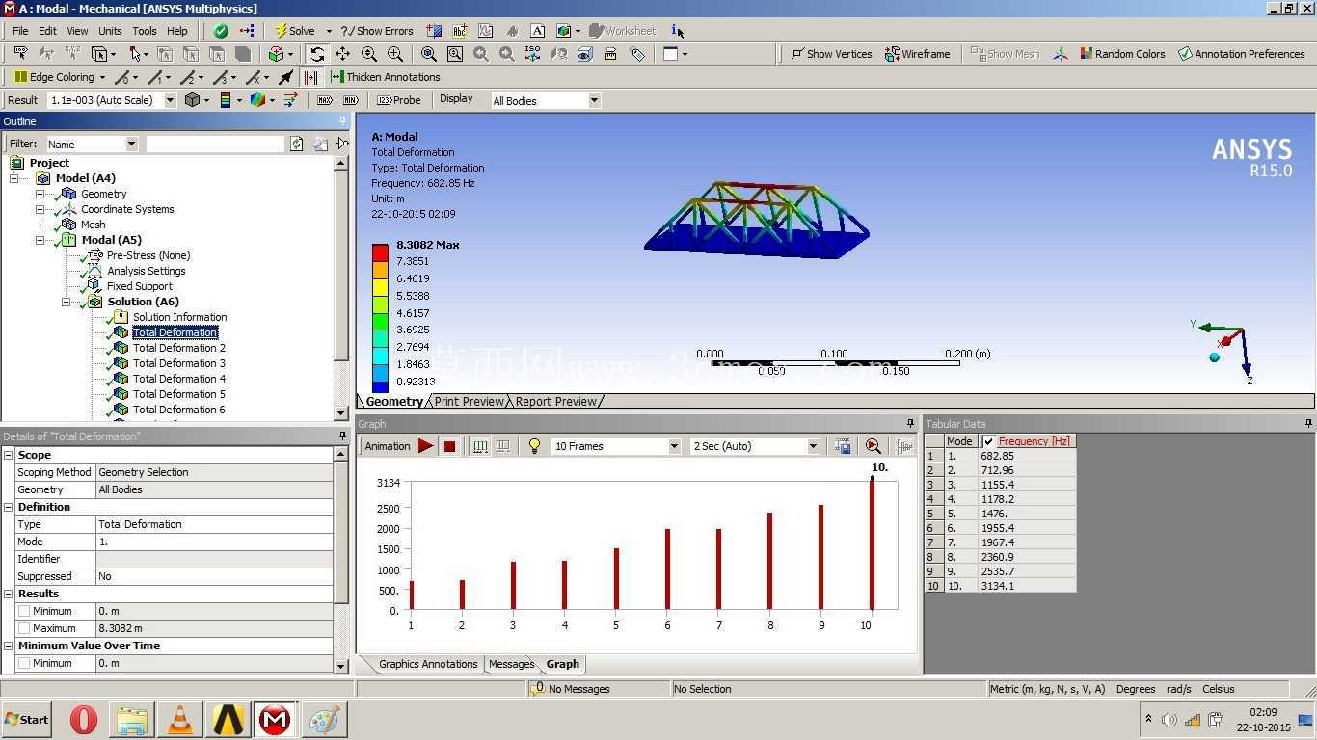Viewport: 1317px width, 740px height.
Task: Toggle the Frequency [Hz] column checkbox
Action: pos(988,441)
